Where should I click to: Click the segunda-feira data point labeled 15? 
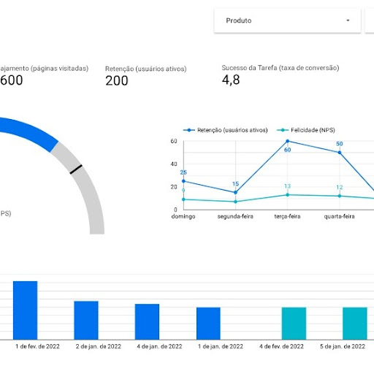(235, 192)
